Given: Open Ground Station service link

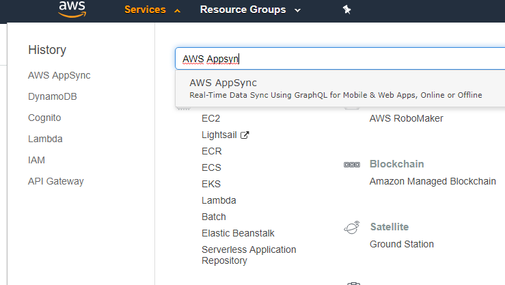Looking at the screenshot, I should (402, 244).
